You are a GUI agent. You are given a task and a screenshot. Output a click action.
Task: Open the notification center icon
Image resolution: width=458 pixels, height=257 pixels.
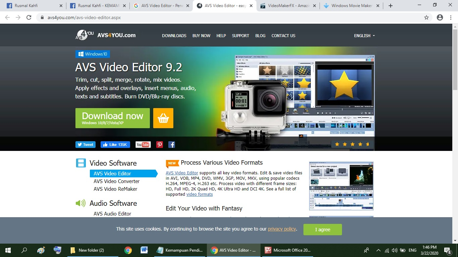click(447, 250)
